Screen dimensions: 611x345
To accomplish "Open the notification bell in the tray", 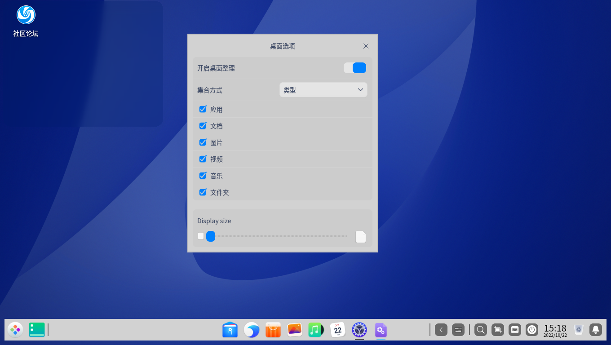I will 596,330.
